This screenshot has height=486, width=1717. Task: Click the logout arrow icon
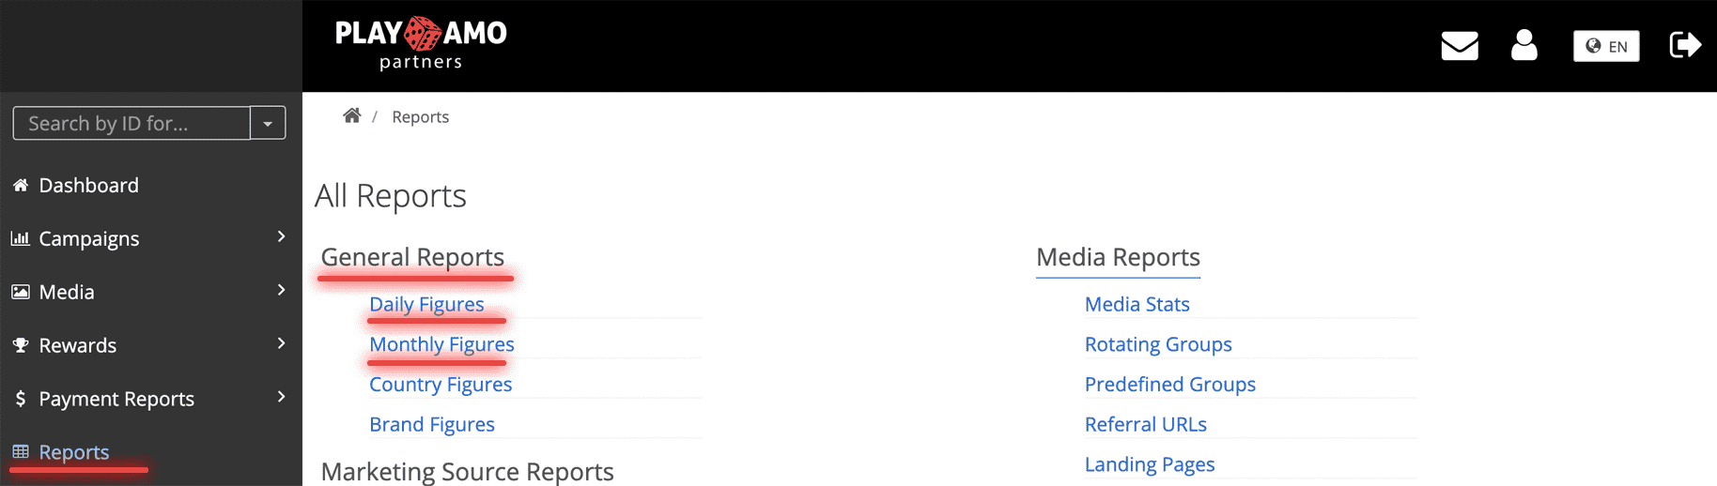pos(1685,45)
